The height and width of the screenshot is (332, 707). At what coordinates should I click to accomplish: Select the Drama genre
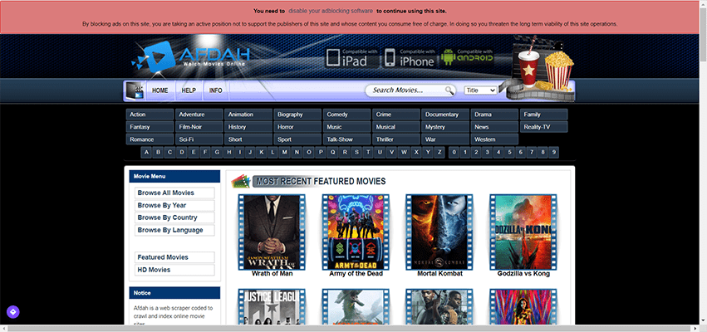tap(494, 115)
